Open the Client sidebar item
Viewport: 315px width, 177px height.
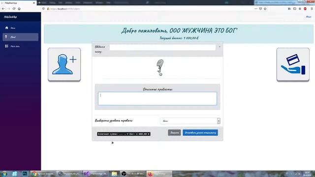pyautogui.click(x=21, y=37)
